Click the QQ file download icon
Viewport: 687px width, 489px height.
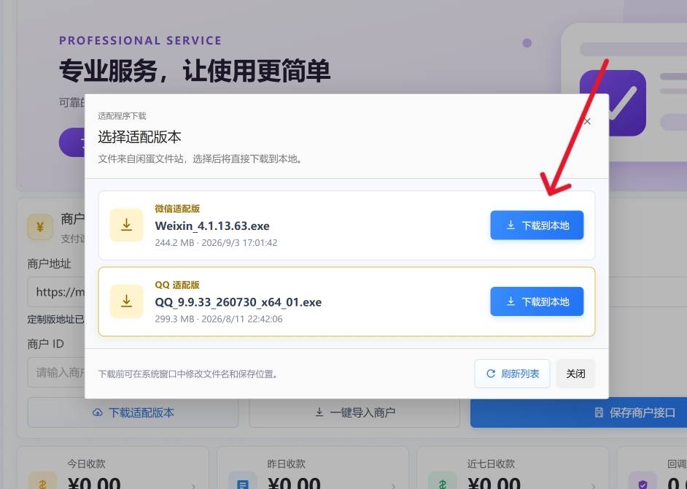pyautogui.click(x=127, y=301)
